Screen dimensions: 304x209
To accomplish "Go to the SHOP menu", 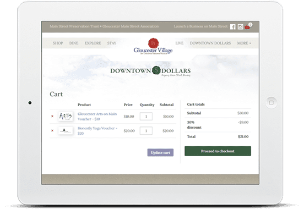I will coord(58,43).
